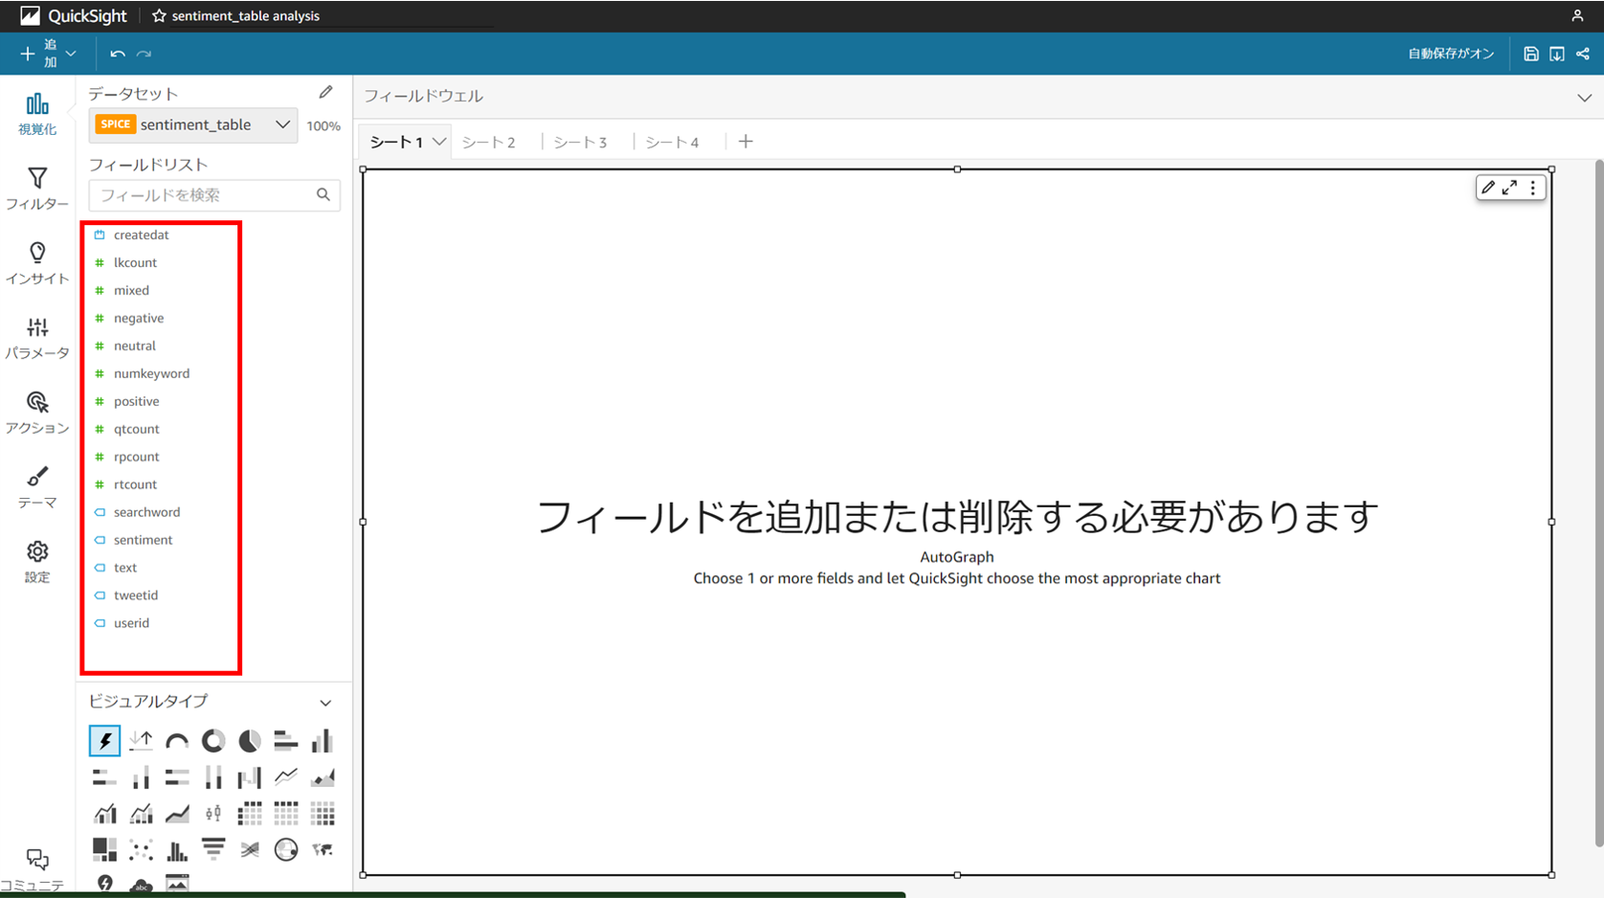The image size is (1604, 898).
Task: Select the word cloud visual type
Action: 141,883
